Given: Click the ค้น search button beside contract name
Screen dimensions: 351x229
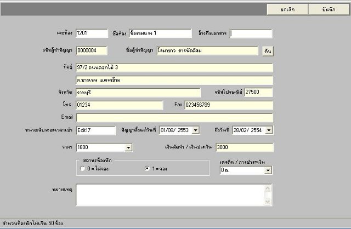Looking at the screenshot, I should [268, 51].
